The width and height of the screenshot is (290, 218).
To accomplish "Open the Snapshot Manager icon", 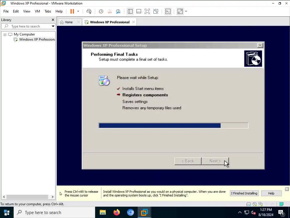I will (x=118, y=11).
